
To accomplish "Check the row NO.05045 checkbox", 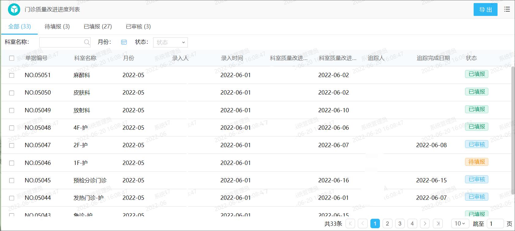I will coord(12,181).
